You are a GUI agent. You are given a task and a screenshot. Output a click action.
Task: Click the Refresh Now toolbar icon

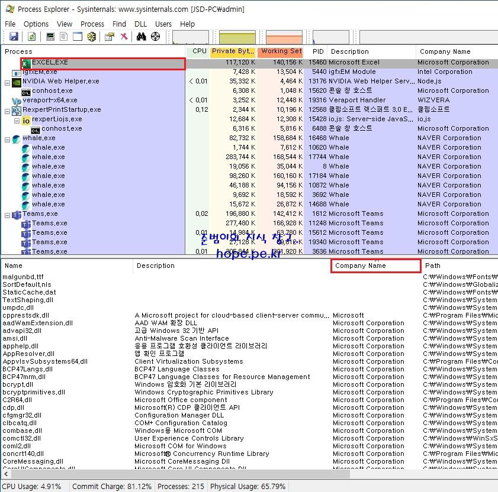[31, 37]
